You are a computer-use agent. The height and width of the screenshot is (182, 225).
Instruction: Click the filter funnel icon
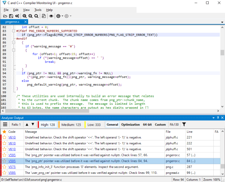tap(184, 125)
